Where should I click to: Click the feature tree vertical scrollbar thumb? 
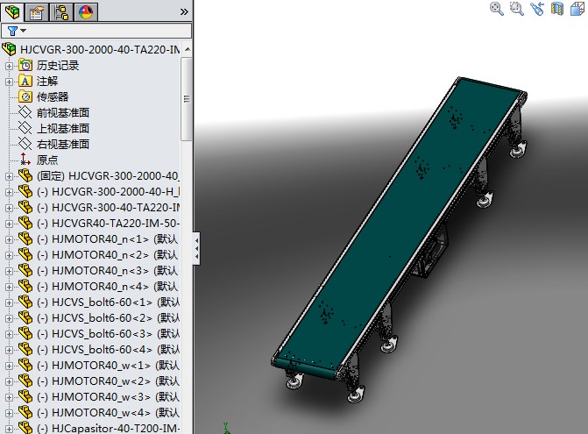click(x=187, y=99)
